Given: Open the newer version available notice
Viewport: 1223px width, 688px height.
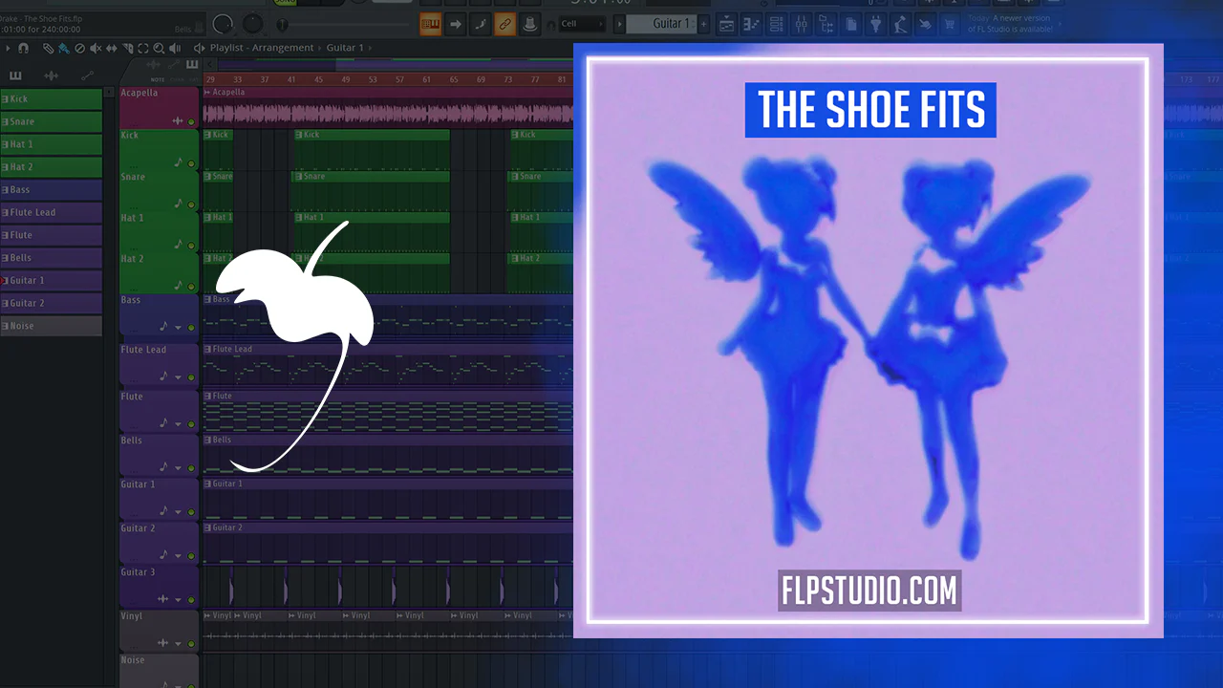Looking at the screenshot, I should click(1009, 24).
